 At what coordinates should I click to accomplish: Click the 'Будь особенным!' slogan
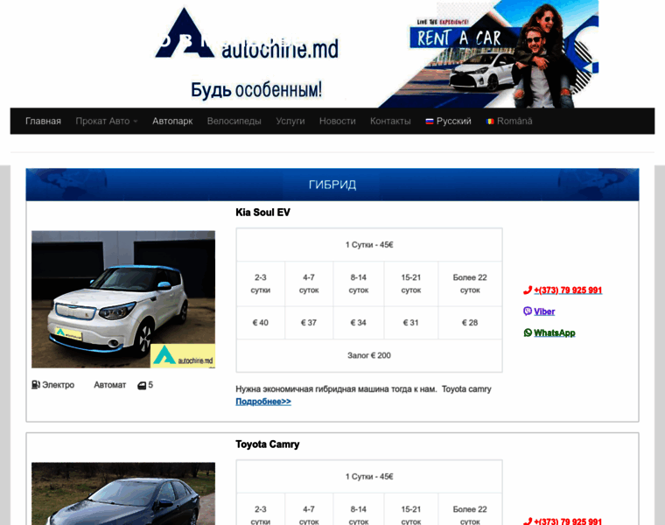256,90
